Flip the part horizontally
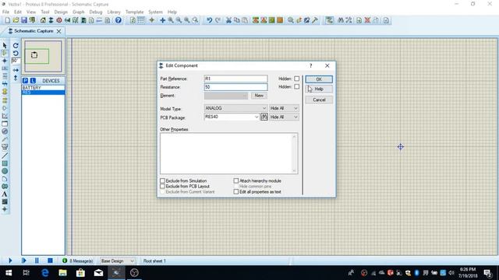The width and height of the screenshot is (499, 280). point(16,70)
